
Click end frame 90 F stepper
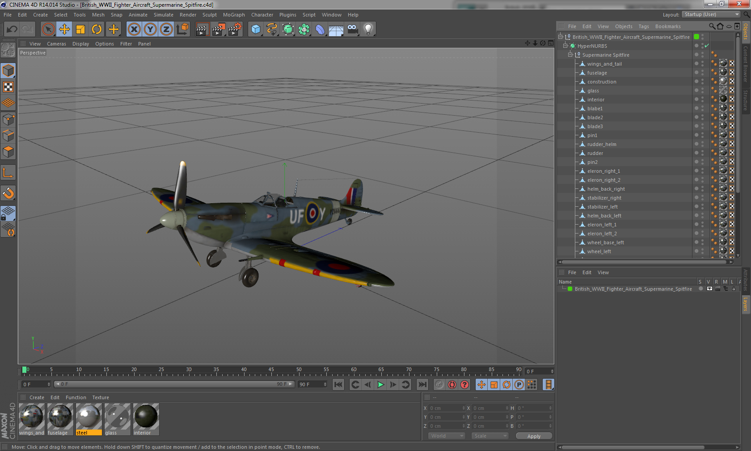325,384
